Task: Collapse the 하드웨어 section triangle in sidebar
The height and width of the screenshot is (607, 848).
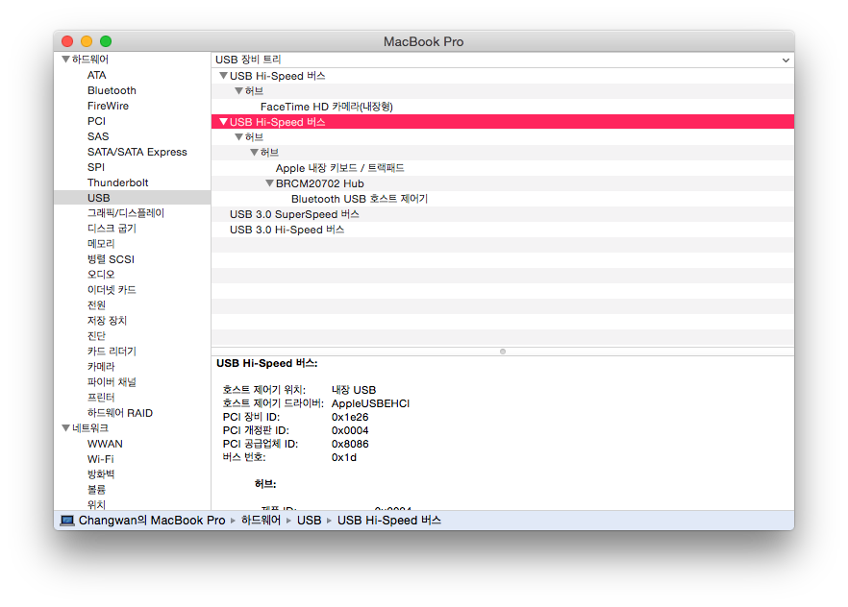Action: (x=65, y=59)
